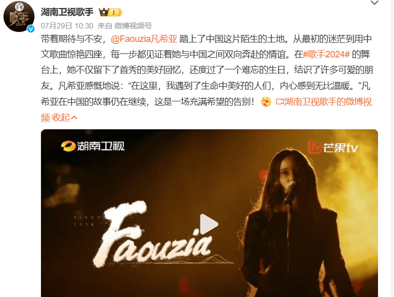The height and width of the screenshot is (297, 394).
Task: Play the Faouzia video
Action: click(209, 224)
